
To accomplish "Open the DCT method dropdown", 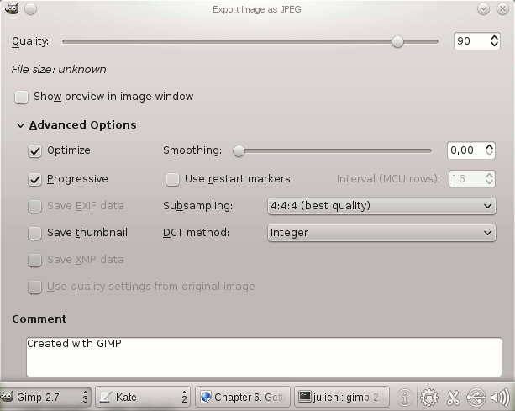I will (380, 233).
